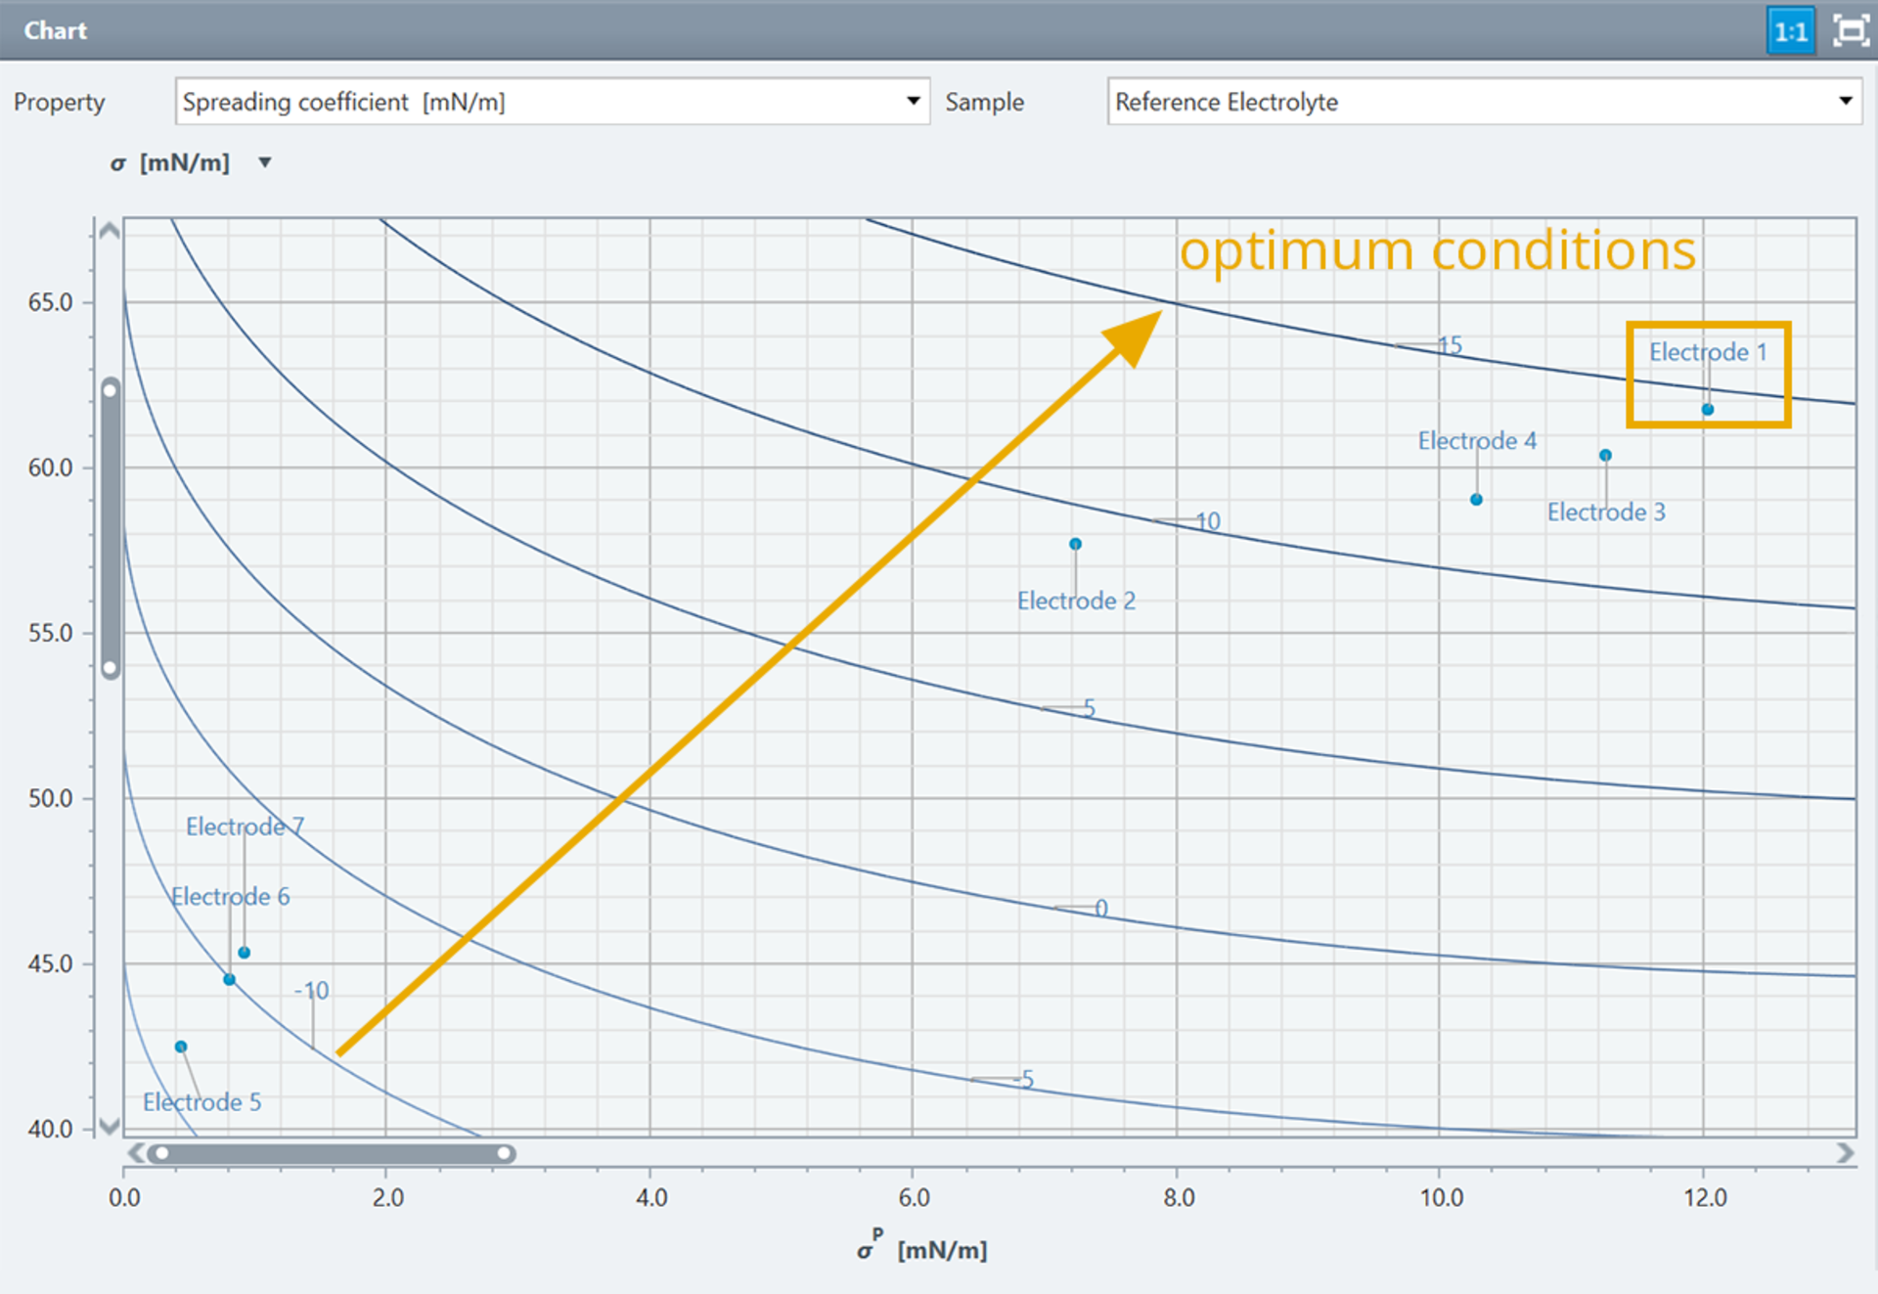Click the horizontal scroll right arrow
The image size is (1878, 1294).
point(1845,1153)
